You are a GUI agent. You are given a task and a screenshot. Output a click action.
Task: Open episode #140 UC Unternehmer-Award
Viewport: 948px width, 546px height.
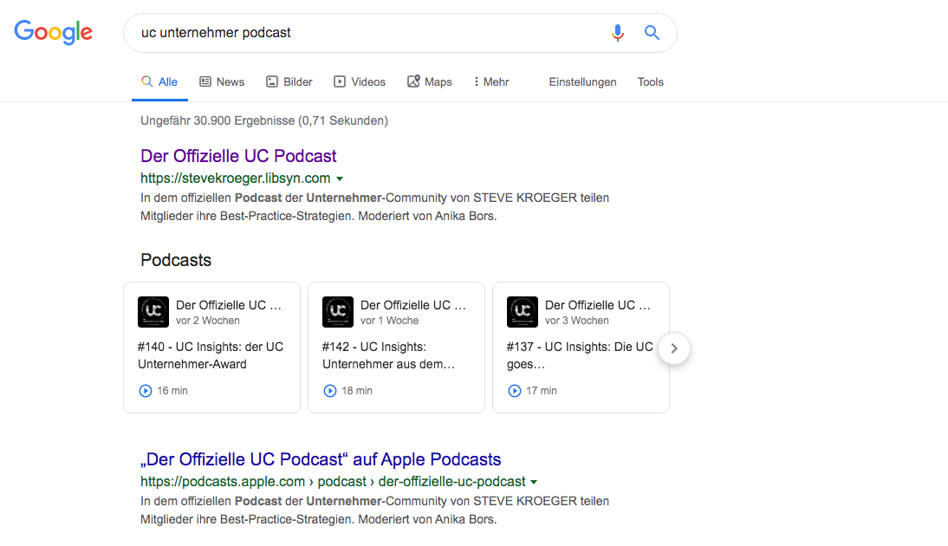(211, 355)
